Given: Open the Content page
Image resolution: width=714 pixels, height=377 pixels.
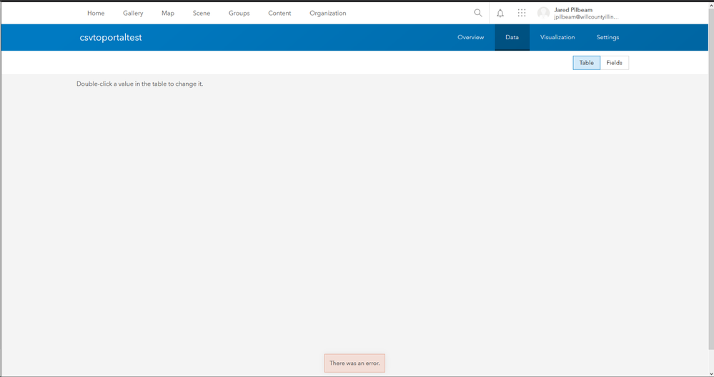Looking at the screenshot, I should (x=279, y=13).
